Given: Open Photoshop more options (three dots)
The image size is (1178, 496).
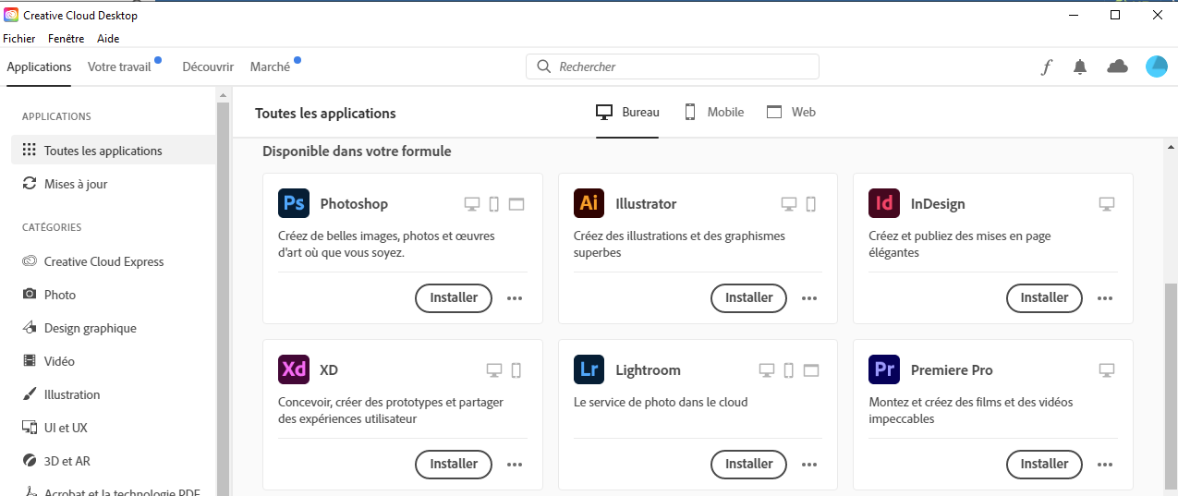Looking at the screenshot, I should (x=515, y=298).
